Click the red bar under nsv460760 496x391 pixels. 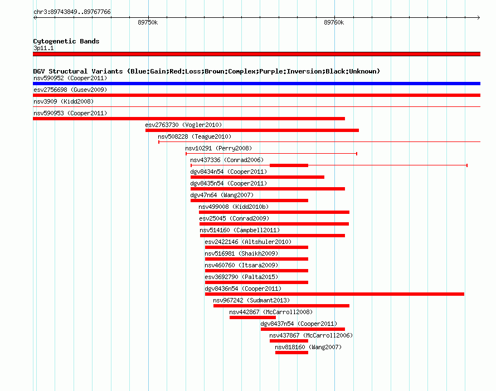[256, 271]
